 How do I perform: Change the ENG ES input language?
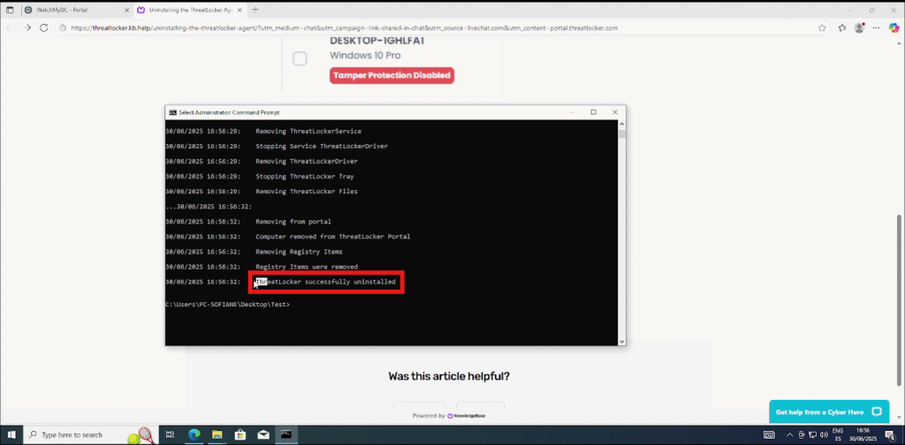838,434
